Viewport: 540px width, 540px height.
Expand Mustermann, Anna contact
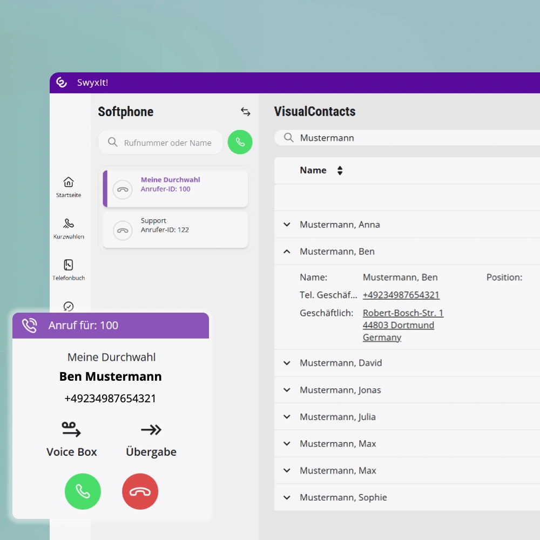[287, 225]
